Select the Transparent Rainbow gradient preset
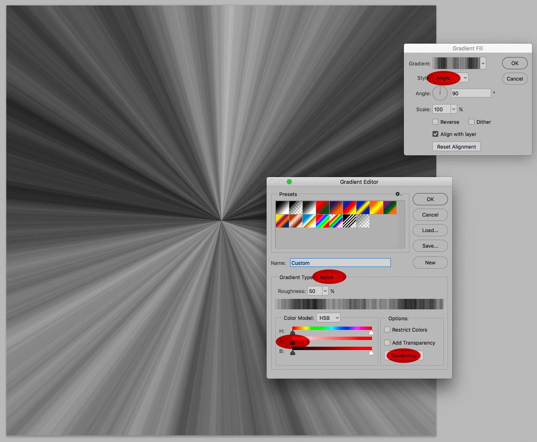The image size is (537, 442). click(x=336, y=221)
